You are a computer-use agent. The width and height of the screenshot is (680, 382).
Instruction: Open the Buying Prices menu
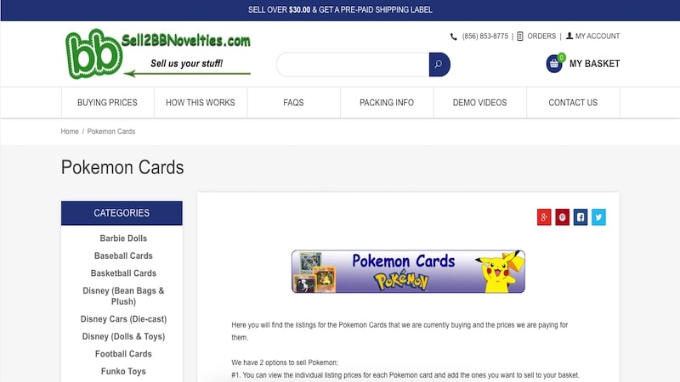point(107,103)
